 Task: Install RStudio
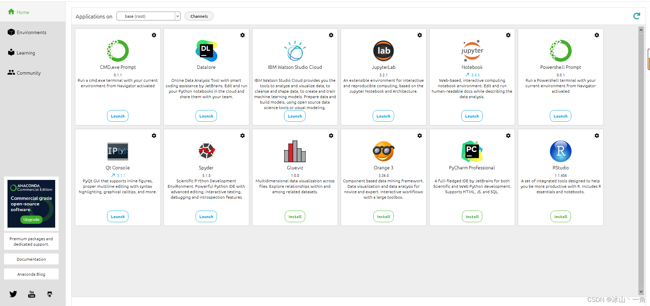561,216
